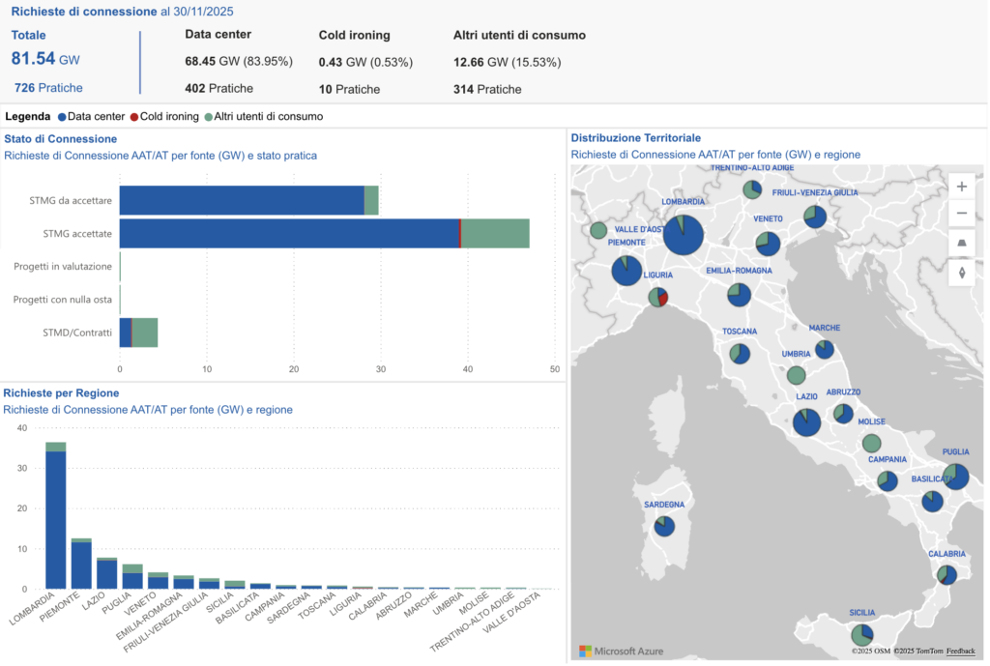Click the STMD/Contratti green bar segment
990x666 pixels.
click(x=145, y=333)
